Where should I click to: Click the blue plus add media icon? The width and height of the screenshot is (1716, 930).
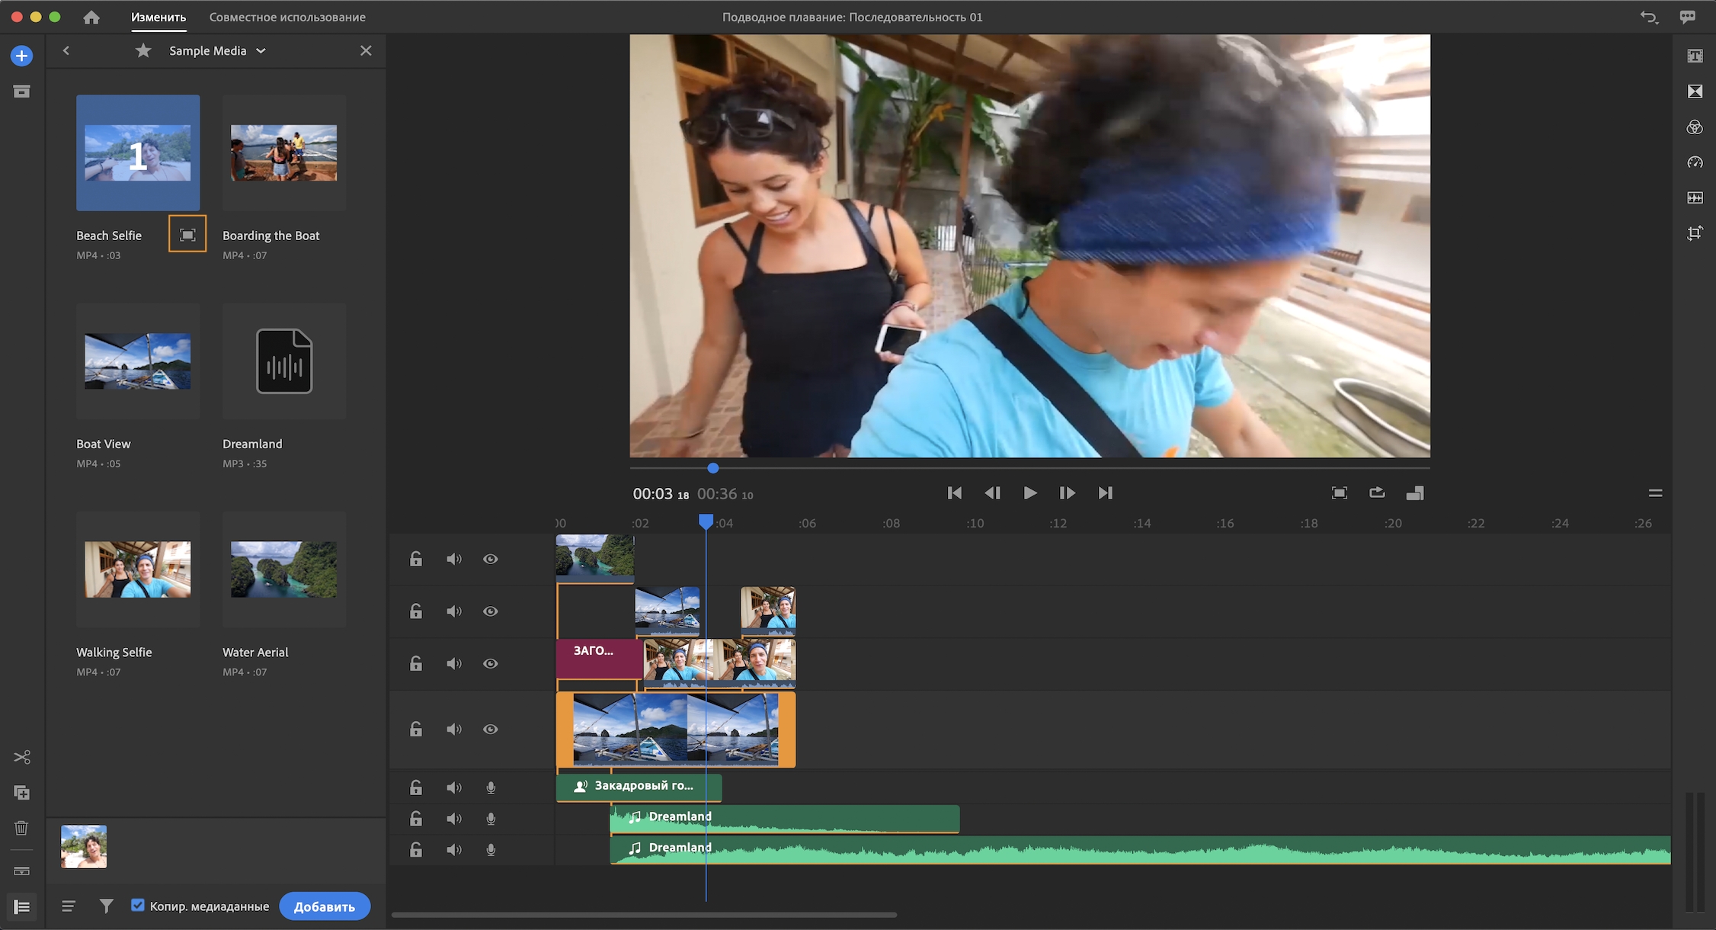pyautogui.click(x=21, y=56)
